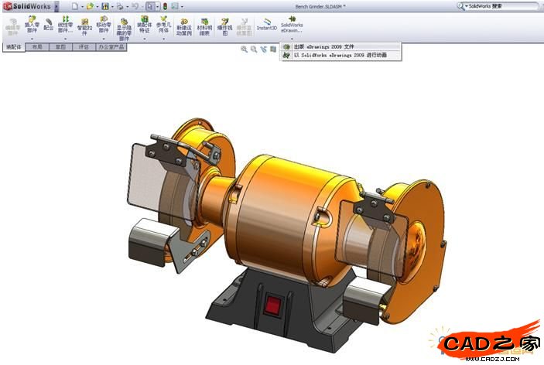Click the traffic light Rebuild icon
The width and height of the screenshot is (544, 365).
164,5
